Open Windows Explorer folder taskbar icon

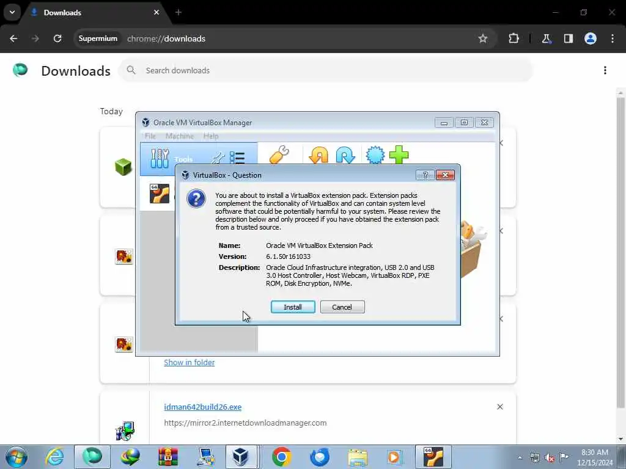click(357, 457)
